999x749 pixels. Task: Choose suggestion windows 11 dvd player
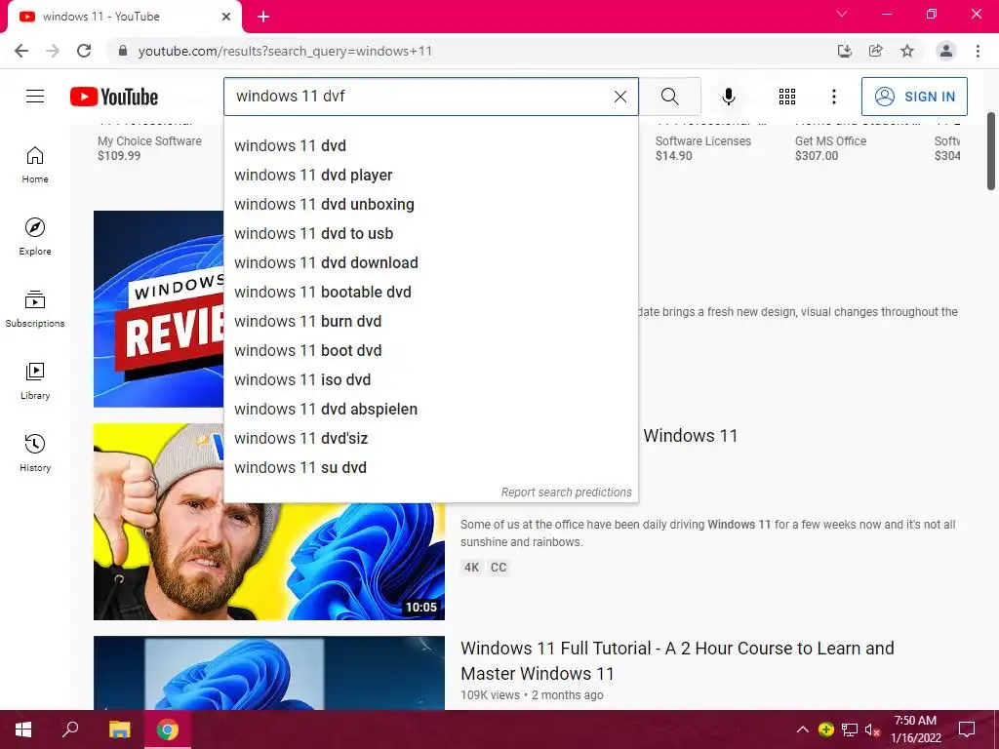[x=430, y=176]
